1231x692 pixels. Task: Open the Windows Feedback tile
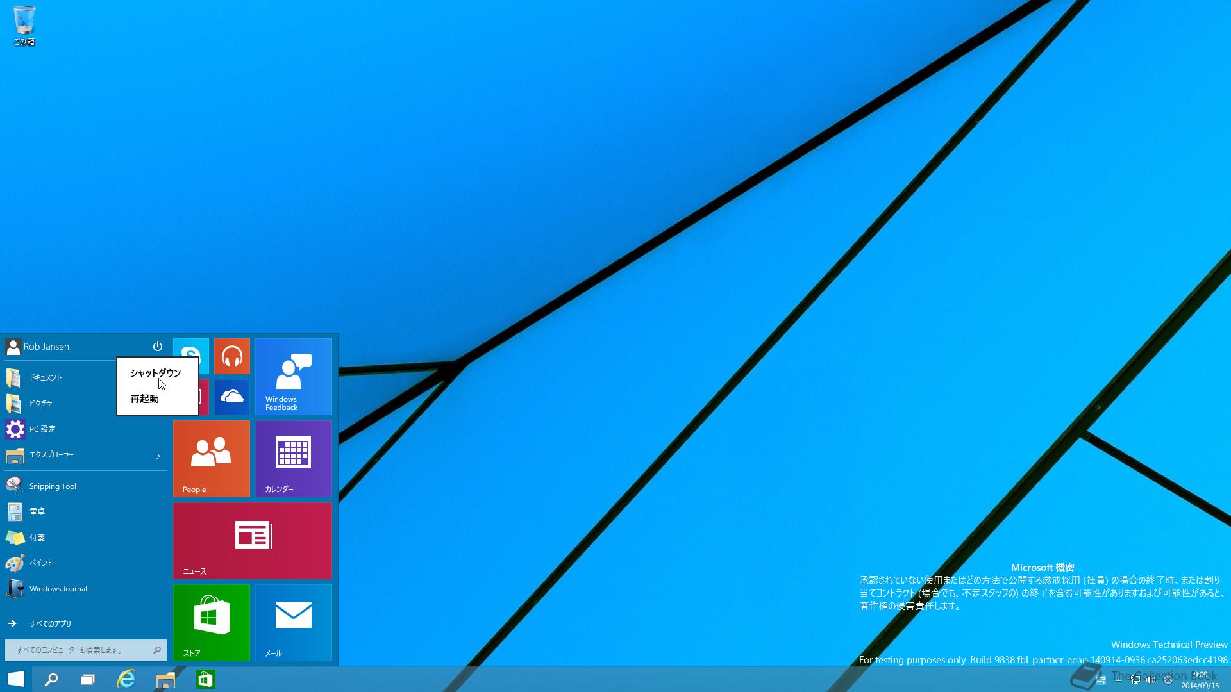tap(294, 377)
